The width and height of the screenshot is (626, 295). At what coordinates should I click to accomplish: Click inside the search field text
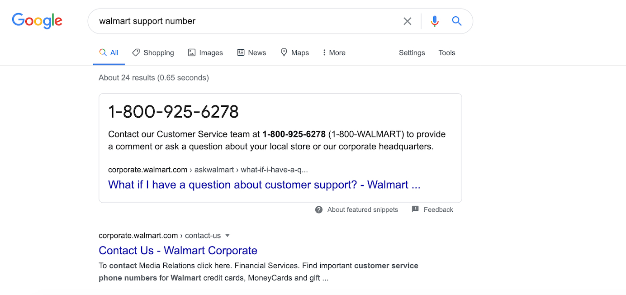pyautogui.click(x=147, y=21)
